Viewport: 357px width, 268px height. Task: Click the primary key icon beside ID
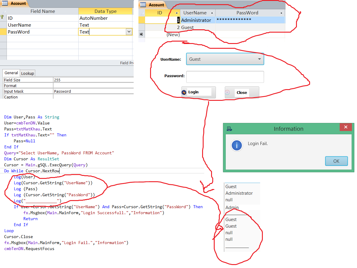coord(2,17)
